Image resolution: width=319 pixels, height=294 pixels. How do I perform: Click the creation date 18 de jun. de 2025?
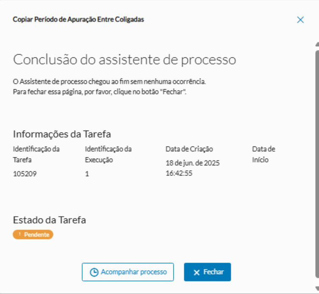click(192, 163)
